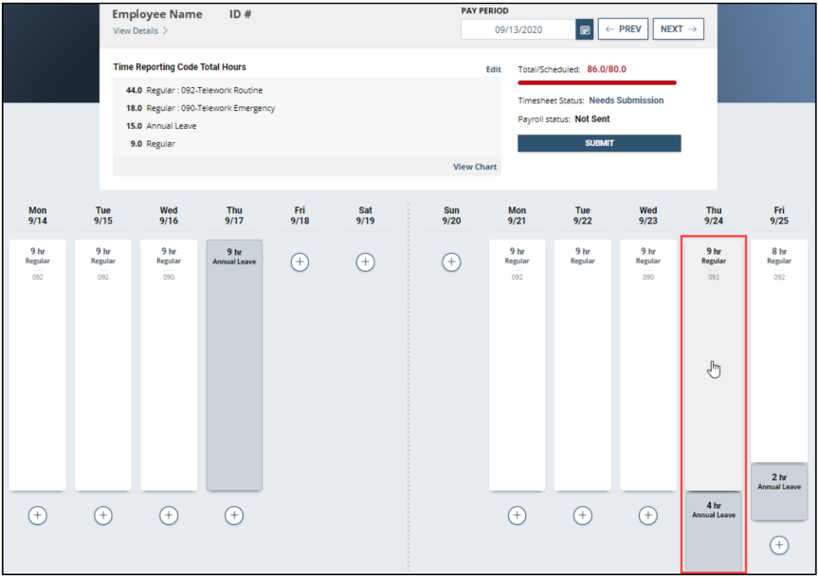This screenshot has width=818, height=577.
Task: Click plus icon below Wed 9/23 column
Action: click(648, 515)
